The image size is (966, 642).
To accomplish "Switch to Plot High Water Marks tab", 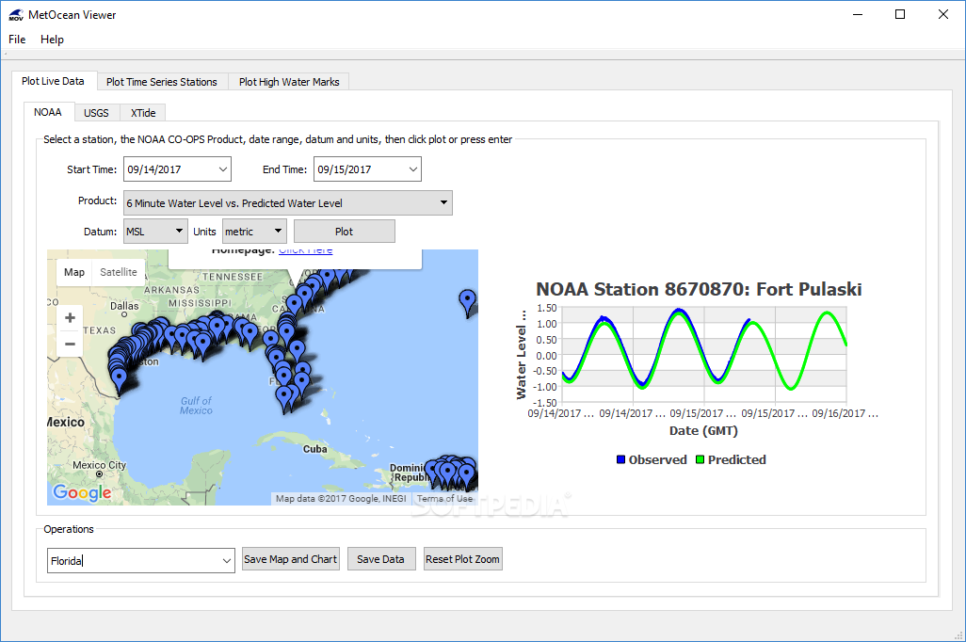I will tap(289, 82).
